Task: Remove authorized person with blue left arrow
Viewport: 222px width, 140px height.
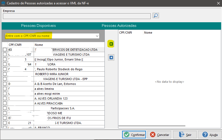Action: pos(111,58)
